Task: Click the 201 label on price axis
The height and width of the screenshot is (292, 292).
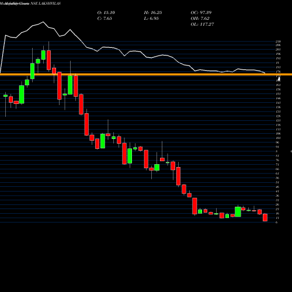Action: coord(278,50)
